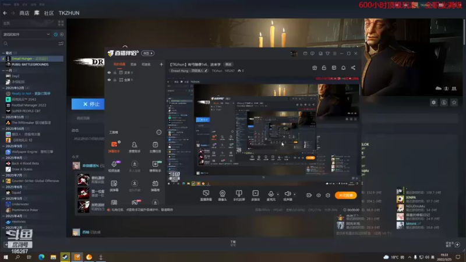Expand speaker options arrow
The image size is (466, 262).
[x=295, y=194]
